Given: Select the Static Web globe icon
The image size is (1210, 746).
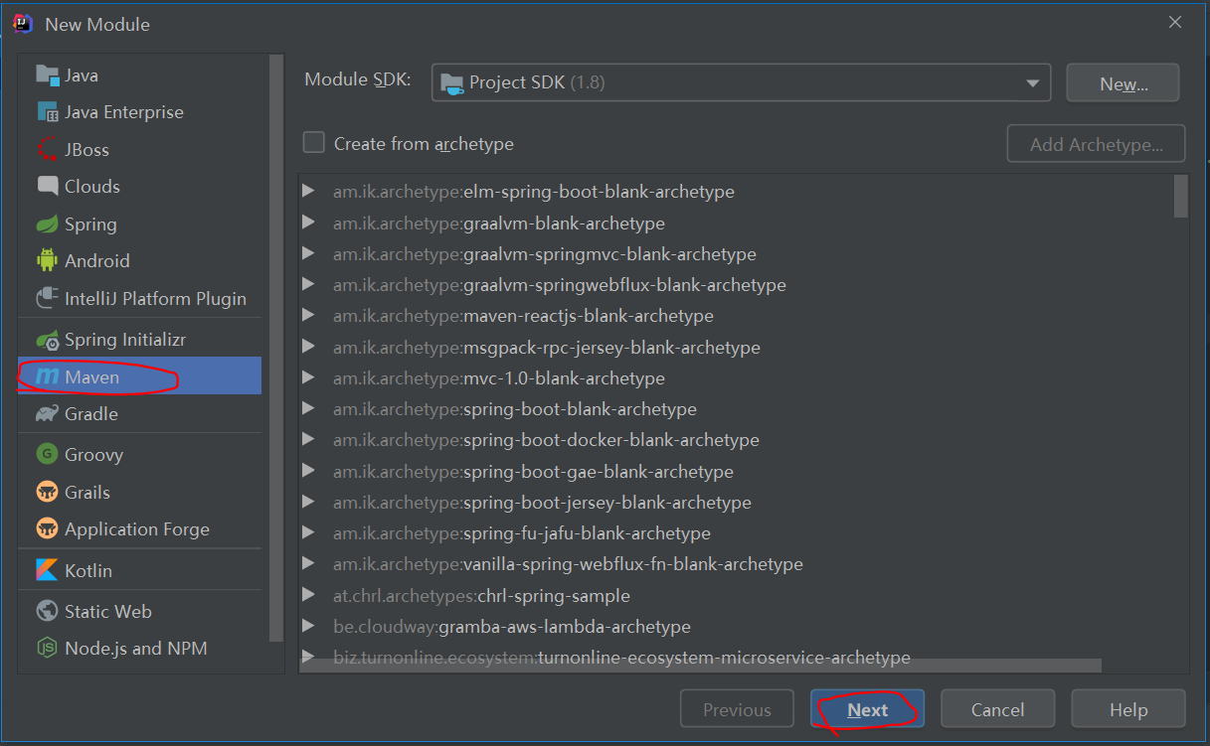Looking at the screenshot, I should click(47, 611).
